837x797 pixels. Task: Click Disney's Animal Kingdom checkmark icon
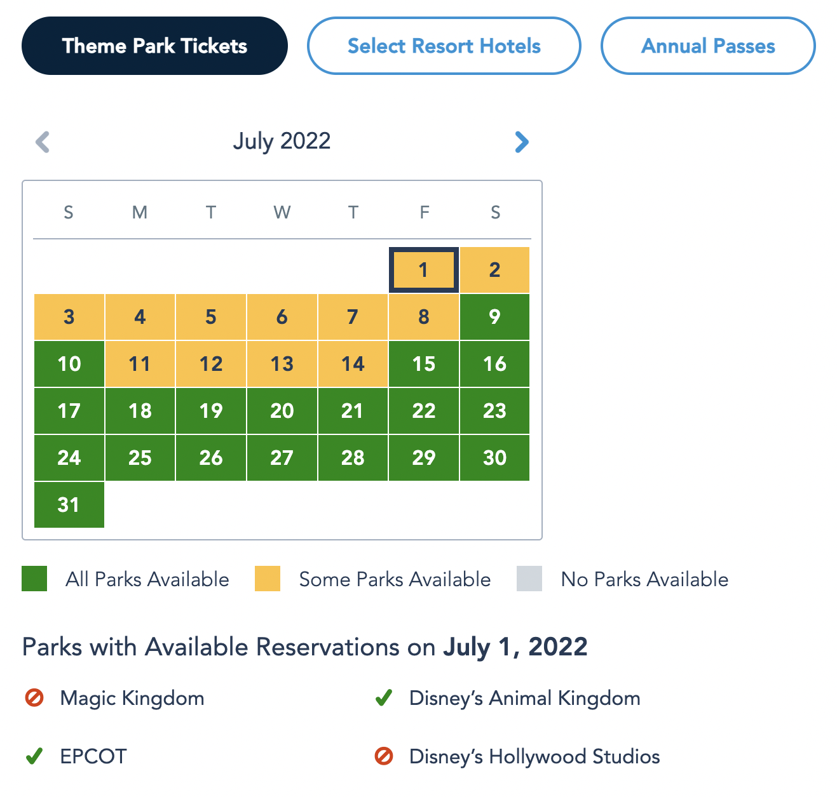pyautogui.click(x=384, y=698)
